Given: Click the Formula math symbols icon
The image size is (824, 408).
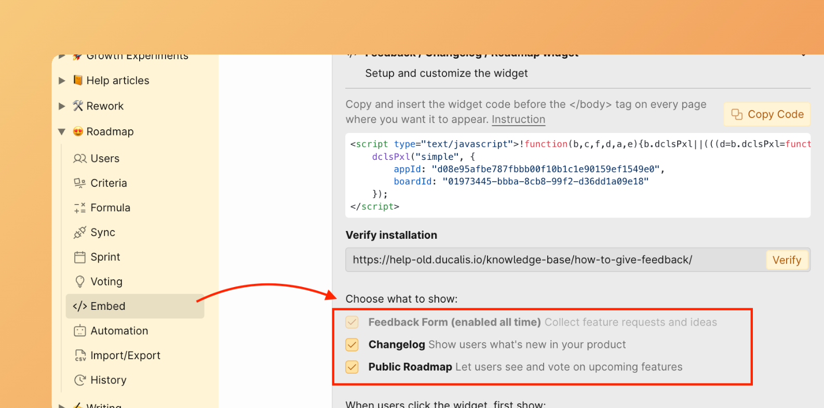Looking at the screenshot, I should (79, 208).
